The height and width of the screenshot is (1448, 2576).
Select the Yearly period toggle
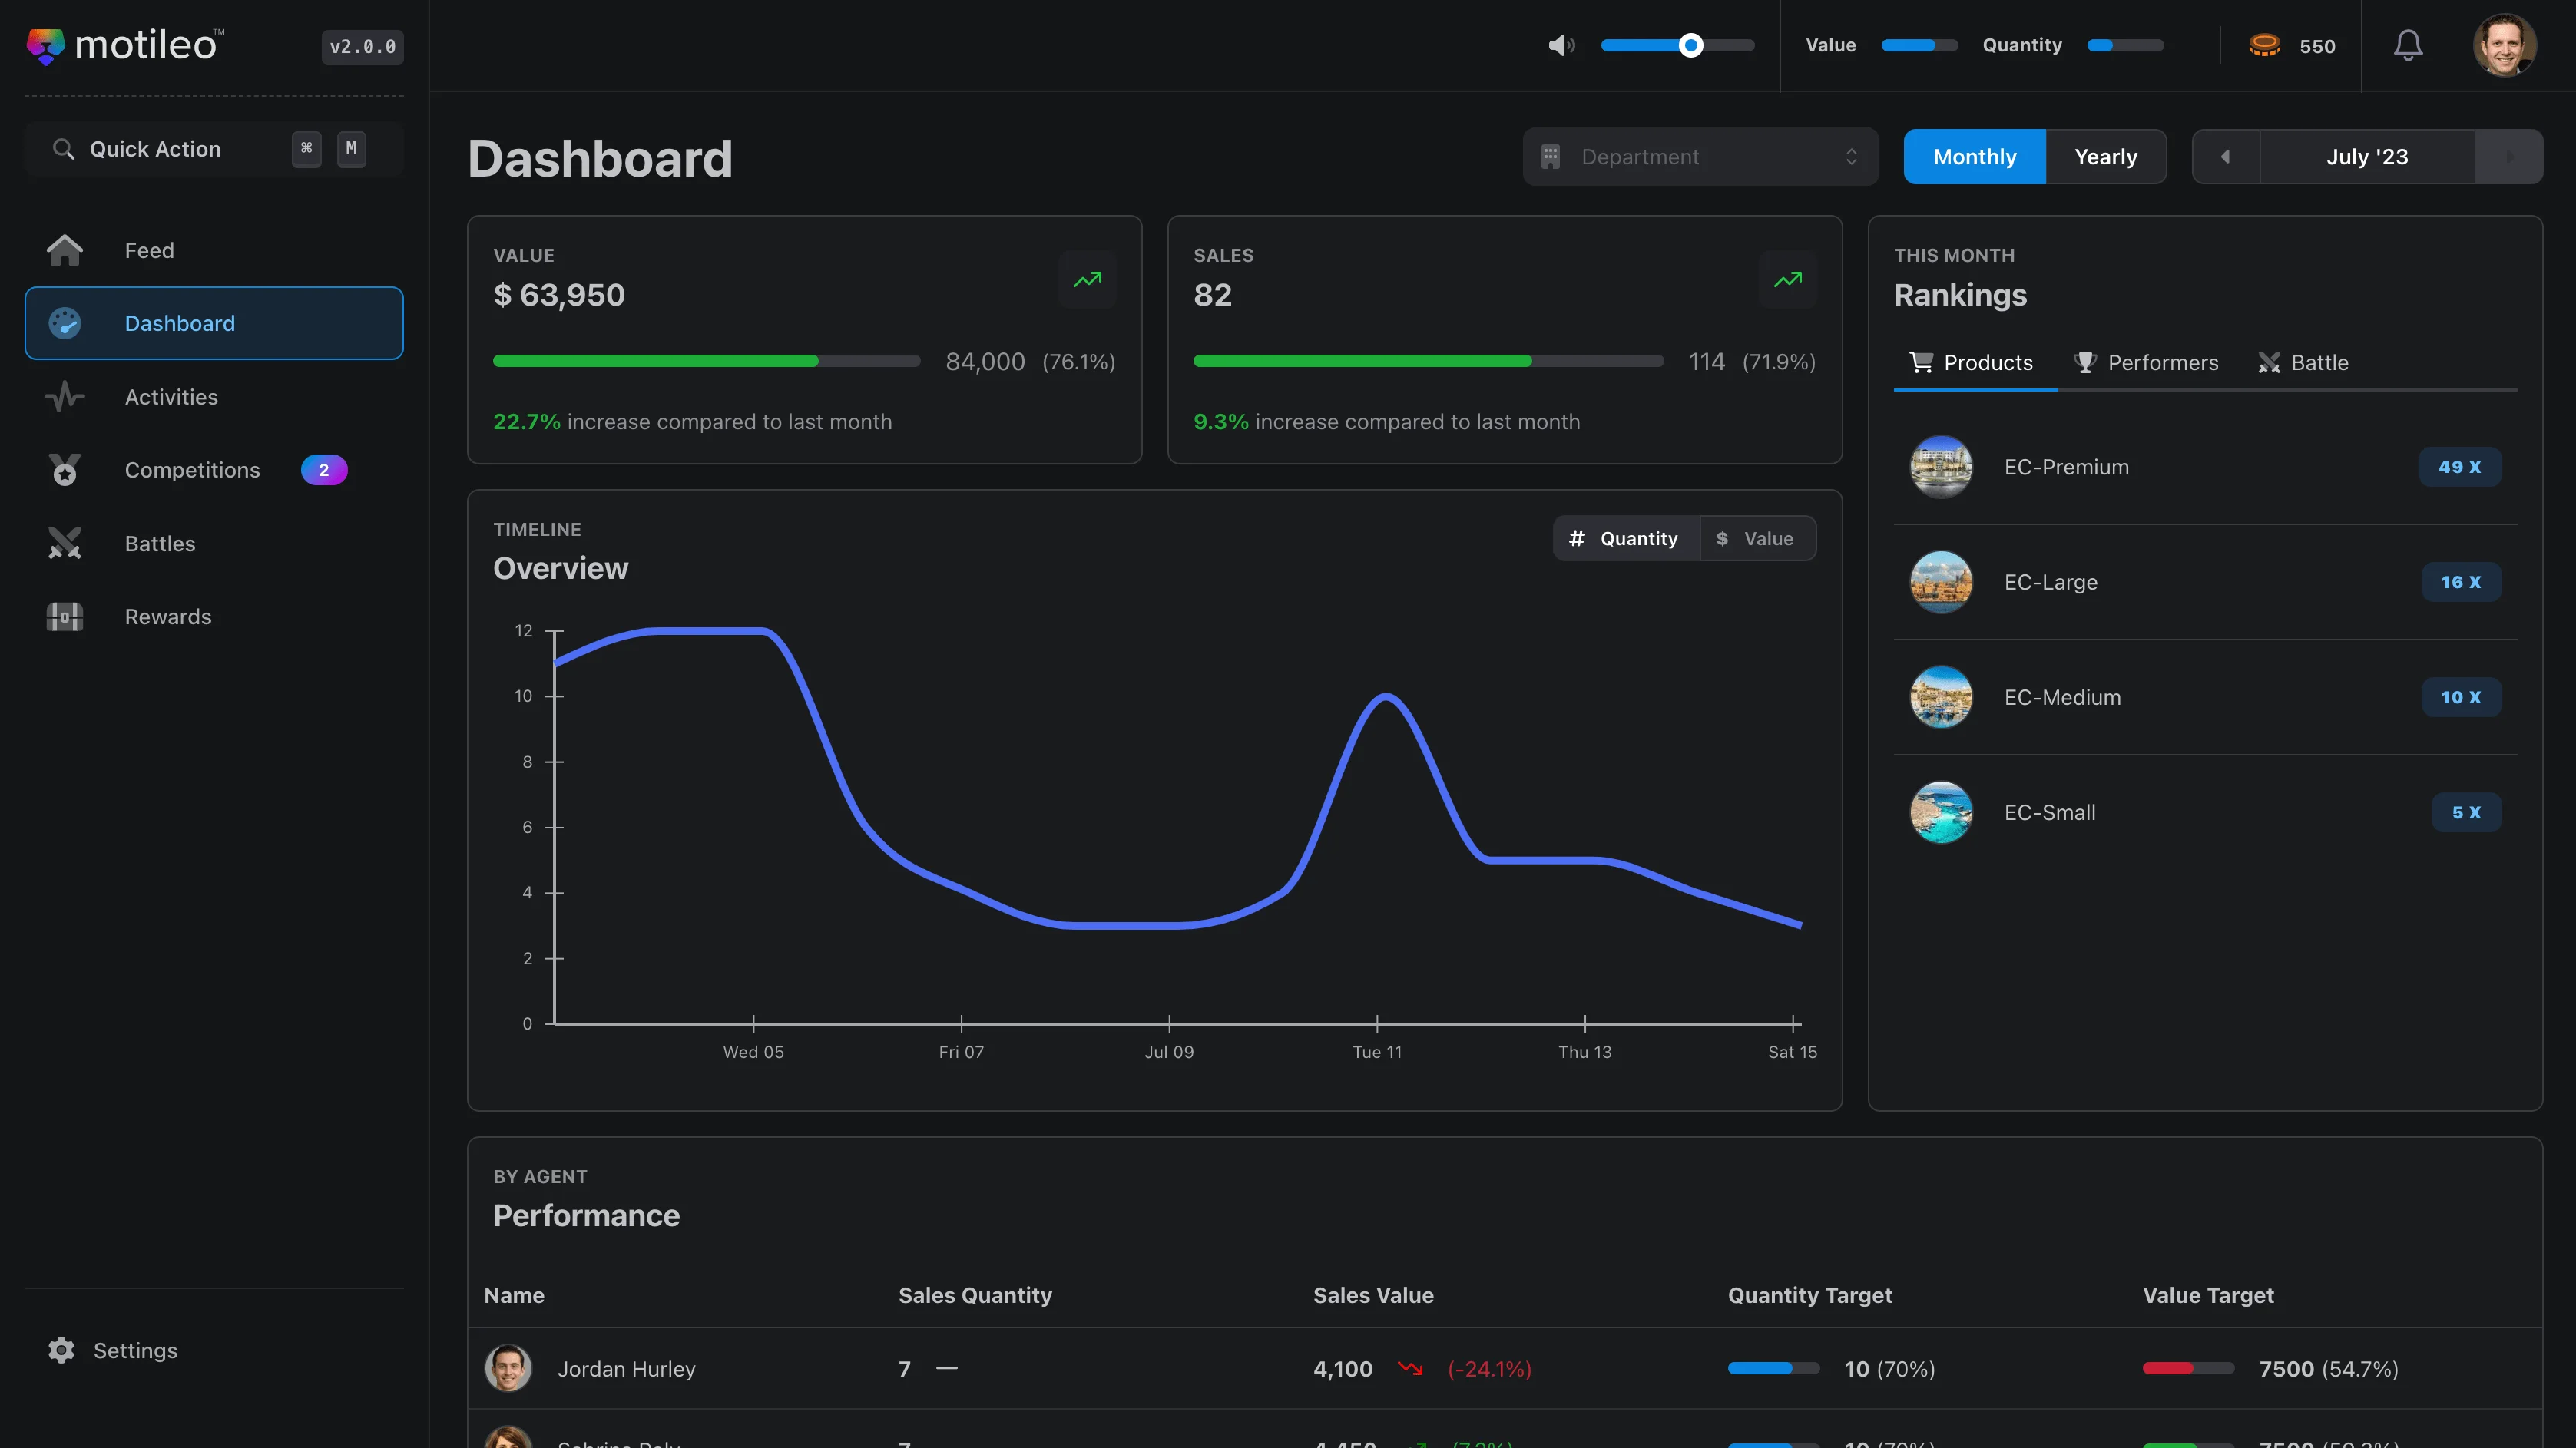click(x=2106, y=157)
